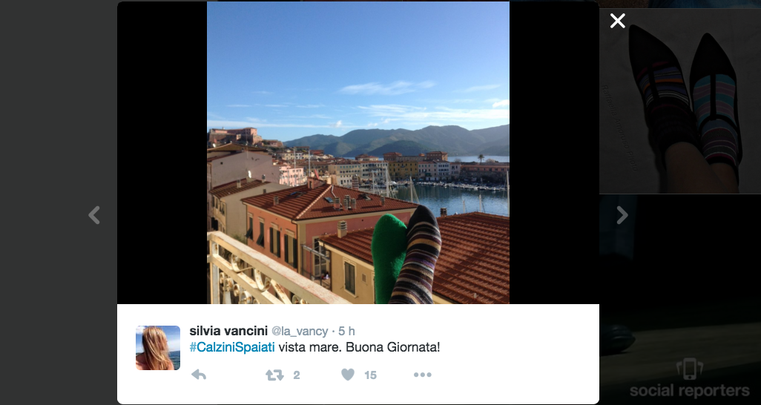Open the silvia vancini name link
The width and height of the screenshot is (761, 405).
(x=228, y=331)
